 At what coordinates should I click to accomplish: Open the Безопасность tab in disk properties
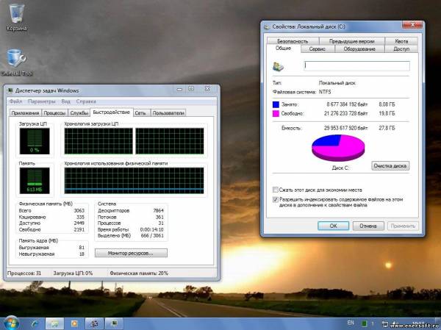pos(293,41)
